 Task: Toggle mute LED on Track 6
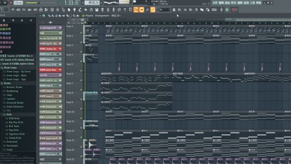81,80
